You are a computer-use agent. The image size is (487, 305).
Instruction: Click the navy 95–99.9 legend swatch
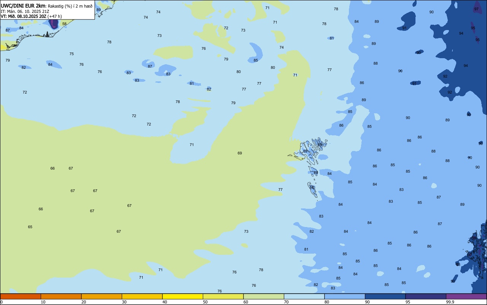[x=426, y=296]
